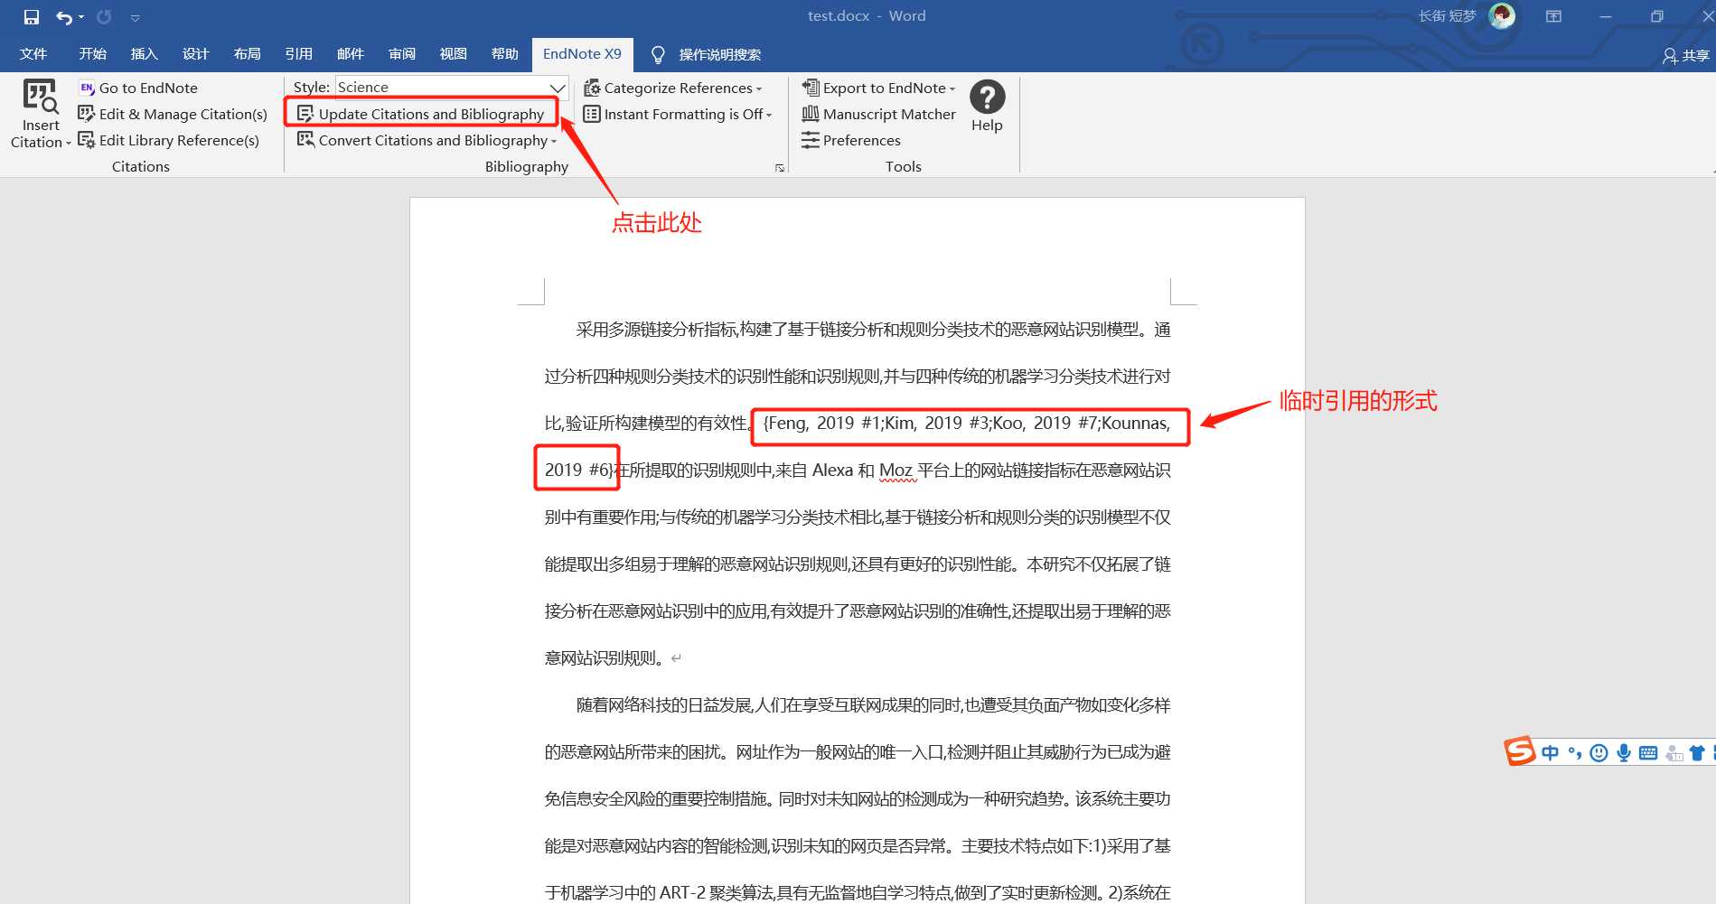Select the EndNote X9 tab
Image resolution: width=1716 pixels, height=904 pixels.
click(x=582, y=54)
